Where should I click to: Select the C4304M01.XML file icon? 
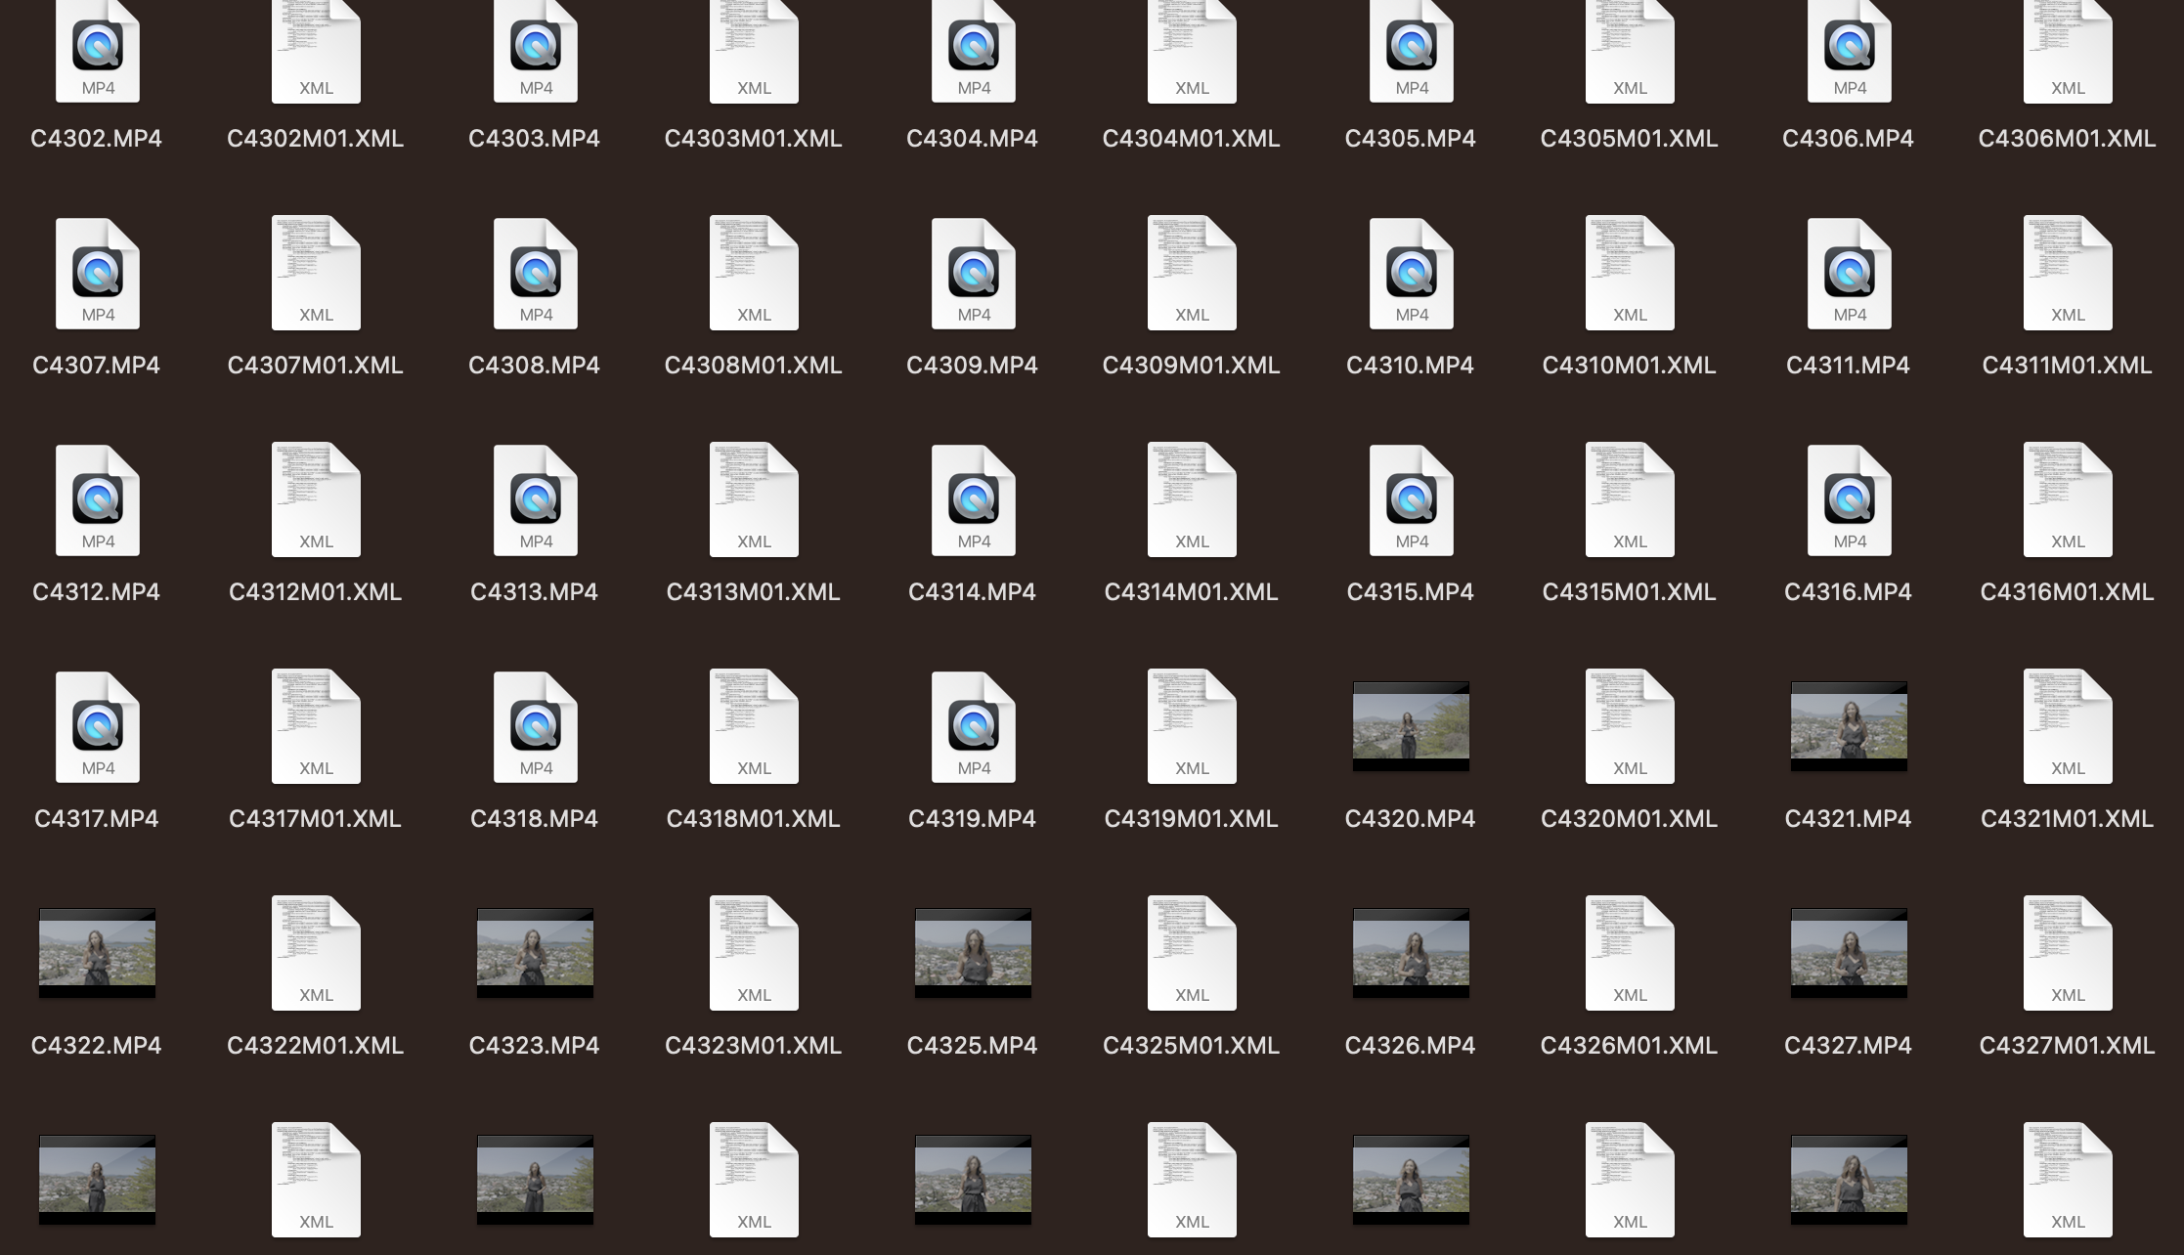[1192, 51]
